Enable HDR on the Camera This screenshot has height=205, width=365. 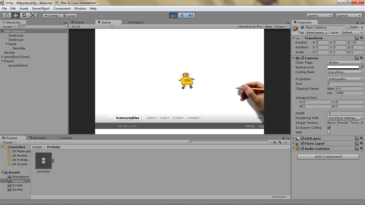329,132
